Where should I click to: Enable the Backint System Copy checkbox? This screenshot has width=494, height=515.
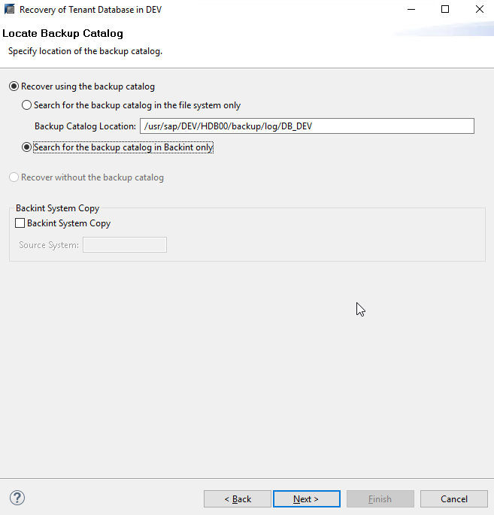point(20,223)
